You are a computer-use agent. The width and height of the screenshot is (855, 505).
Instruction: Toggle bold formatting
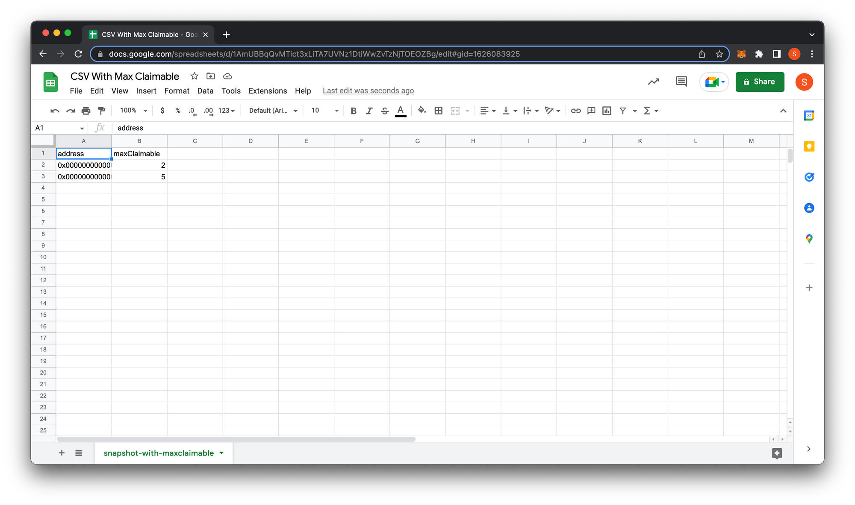(354, 111)
